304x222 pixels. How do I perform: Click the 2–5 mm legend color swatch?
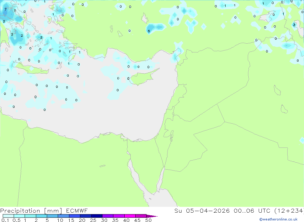(x=41, y=216)
